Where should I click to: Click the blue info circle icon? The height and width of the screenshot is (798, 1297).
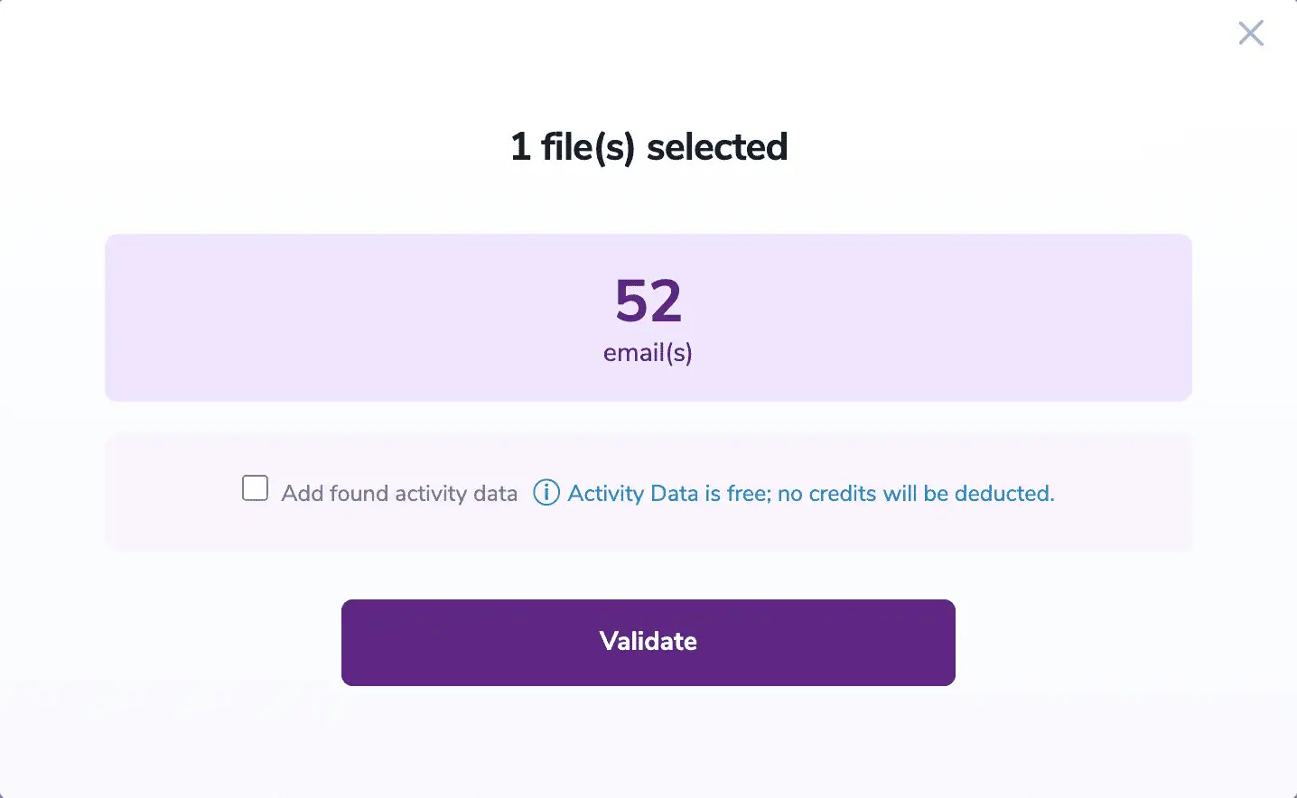point(546,493)
